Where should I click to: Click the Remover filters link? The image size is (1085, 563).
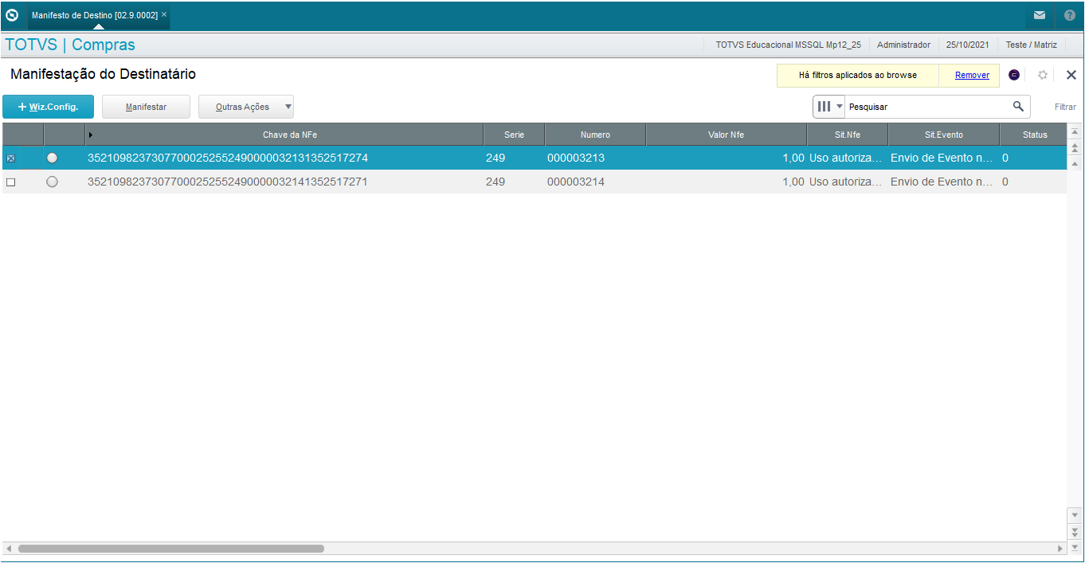(972, 75)
